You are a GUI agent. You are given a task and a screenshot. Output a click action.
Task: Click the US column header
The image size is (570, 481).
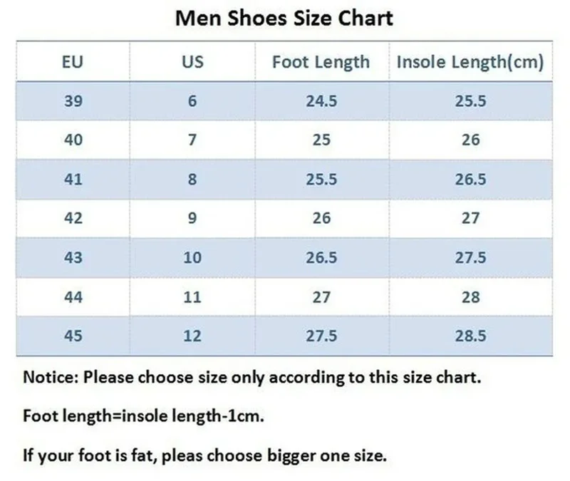pyautogui.click(x=192, y=62)
